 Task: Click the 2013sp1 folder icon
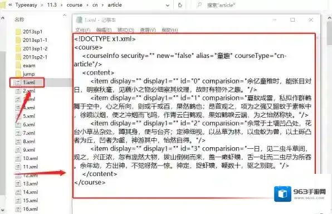tap(18, 32)
